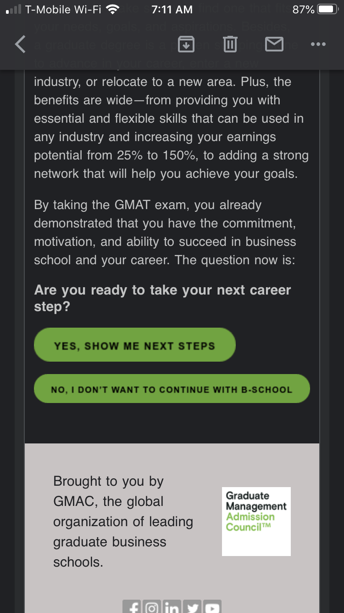Viewport: 344px width, 613px height.
Task: Tap the battery icon in the status bar
Action: [x=328, y=9]
